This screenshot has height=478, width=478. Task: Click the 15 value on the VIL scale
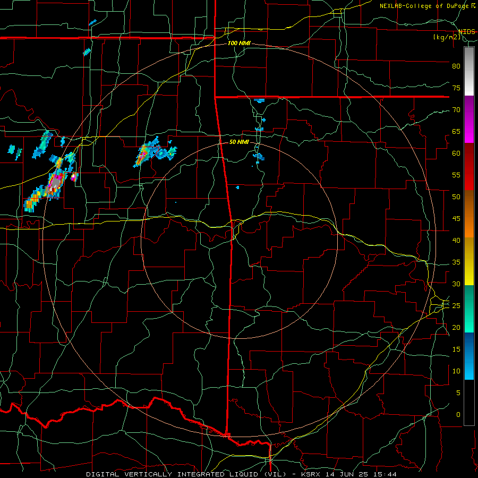(456, 349)
